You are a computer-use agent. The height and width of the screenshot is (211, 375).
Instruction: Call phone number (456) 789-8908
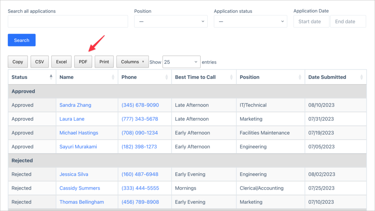point(140,202)
